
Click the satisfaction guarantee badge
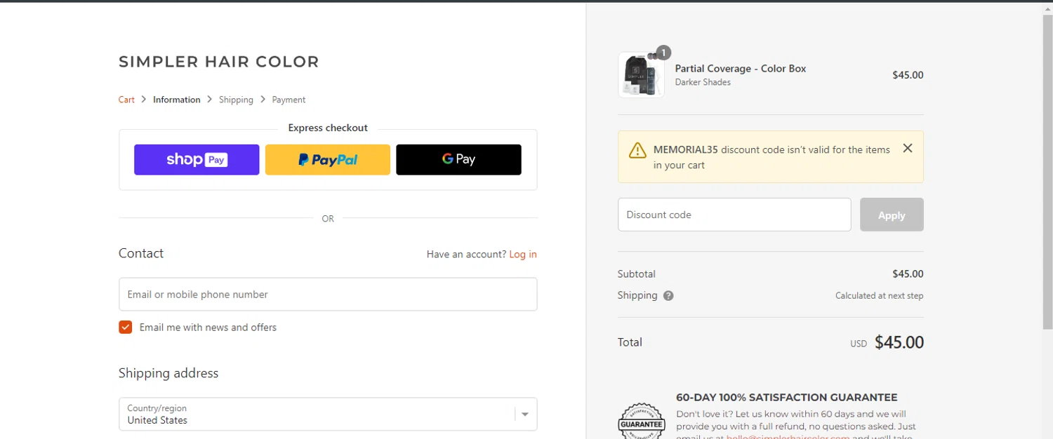coord(642,420)
